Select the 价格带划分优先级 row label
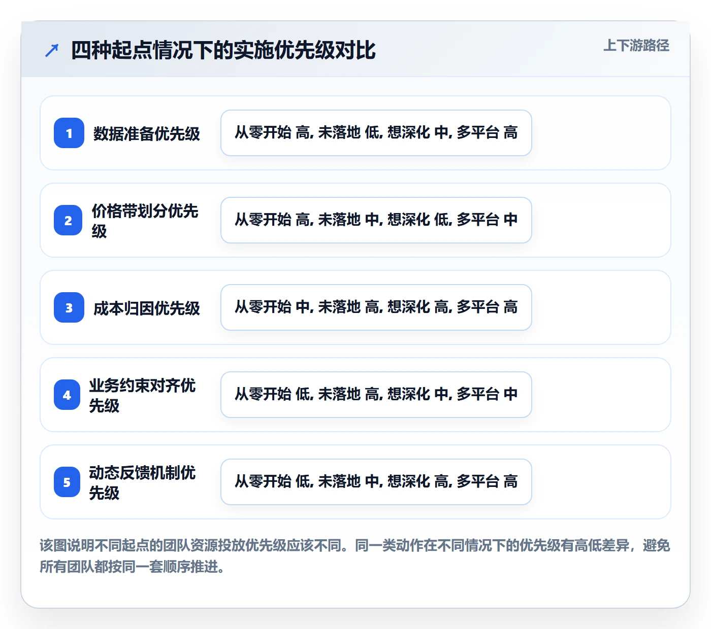711x629 pixels. click(145, 221)
